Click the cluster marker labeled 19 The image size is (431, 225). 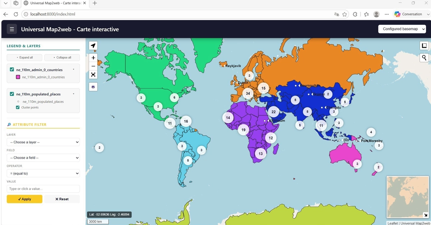(x=244, y=130)
